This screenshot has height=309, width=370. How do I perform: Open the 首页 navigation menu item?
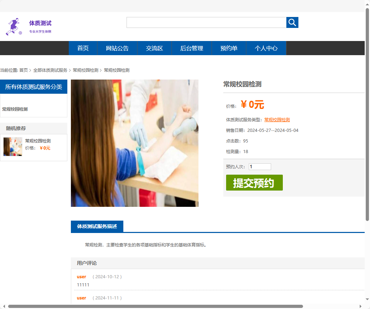(x=83, y=48)
